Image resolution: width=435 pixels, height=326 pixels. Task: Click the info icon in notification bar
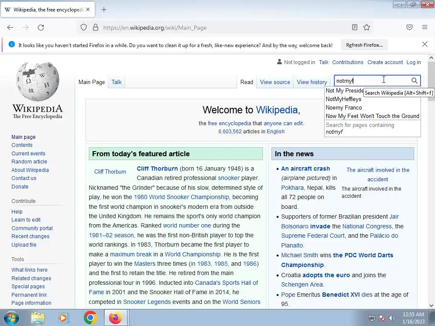point(11,44)
